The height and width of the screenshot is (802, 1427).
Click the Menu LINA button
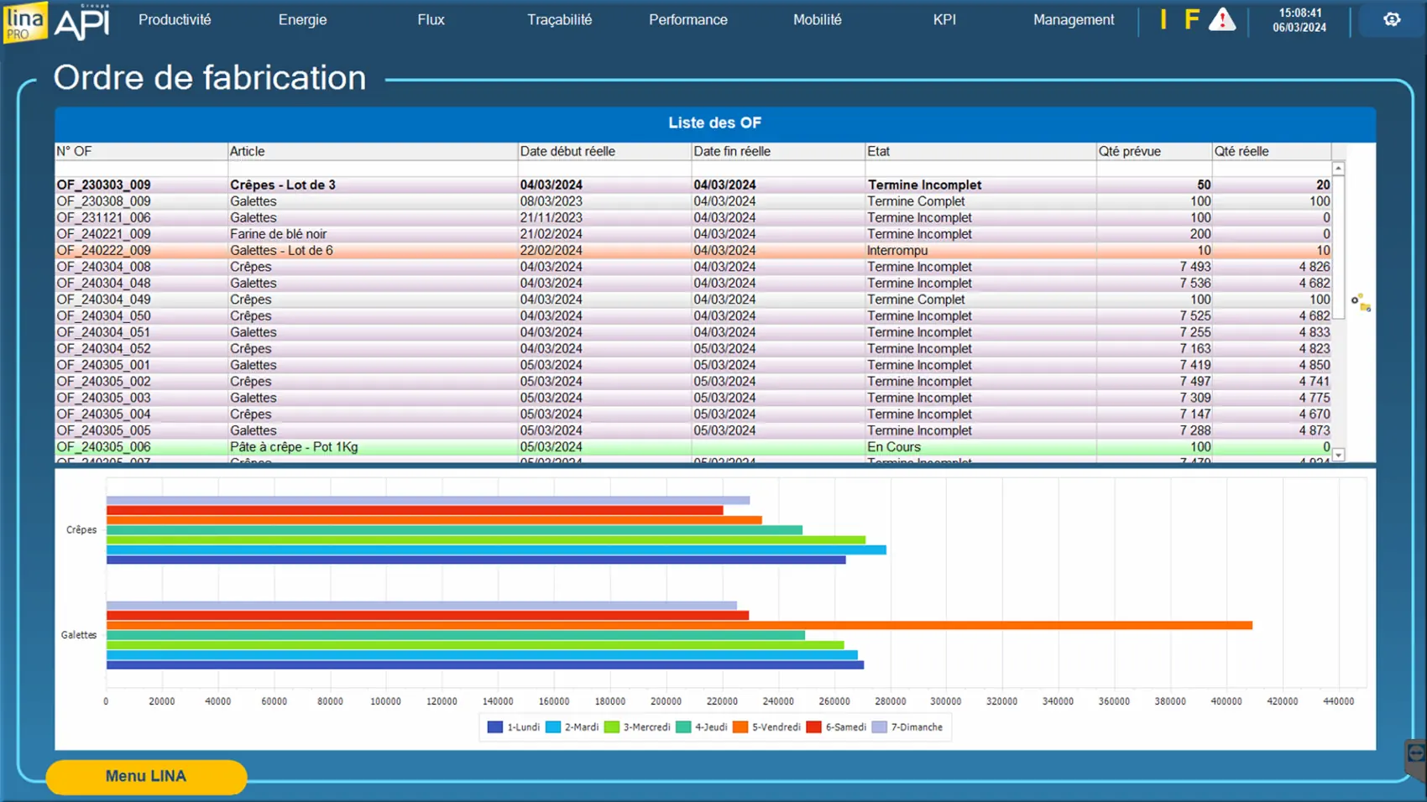146,776
